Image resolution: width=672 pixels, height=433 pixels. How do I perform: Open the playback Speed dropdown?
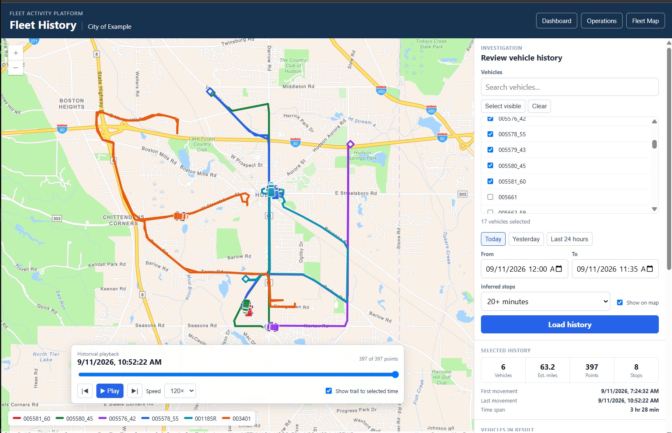pyautogui.click(x=180, y=391)
